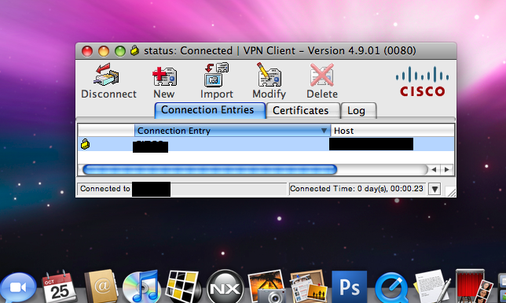Select the Modify connection icon
Screen dimensions: 506x303
tap(269, 75)
